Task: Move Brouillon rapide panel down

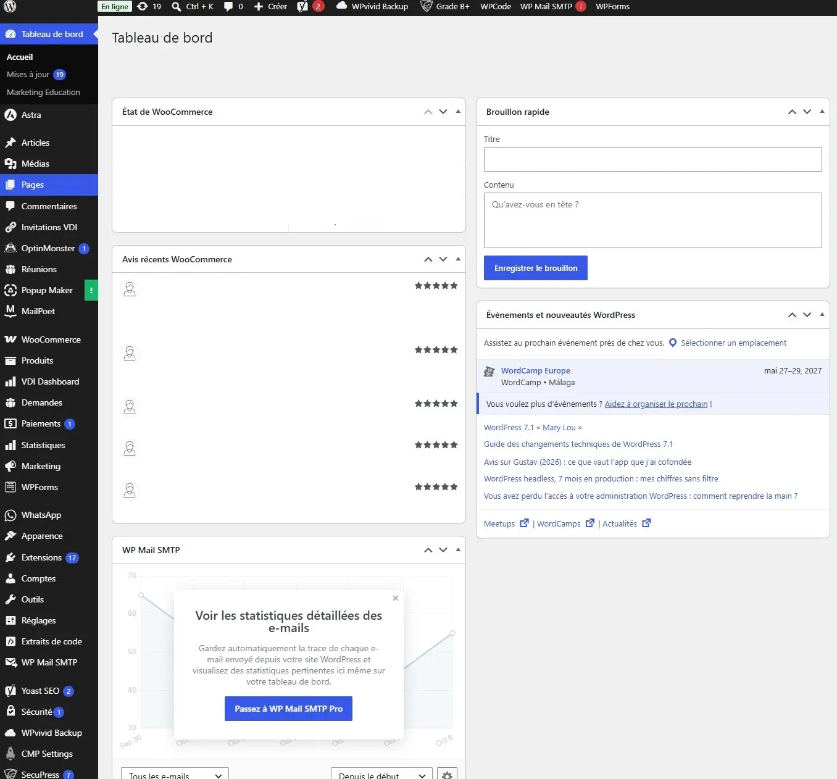Action: [x=807, y=112]
